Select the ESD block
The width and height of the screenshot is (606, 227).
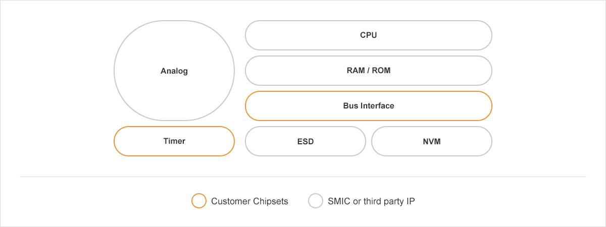305,141
